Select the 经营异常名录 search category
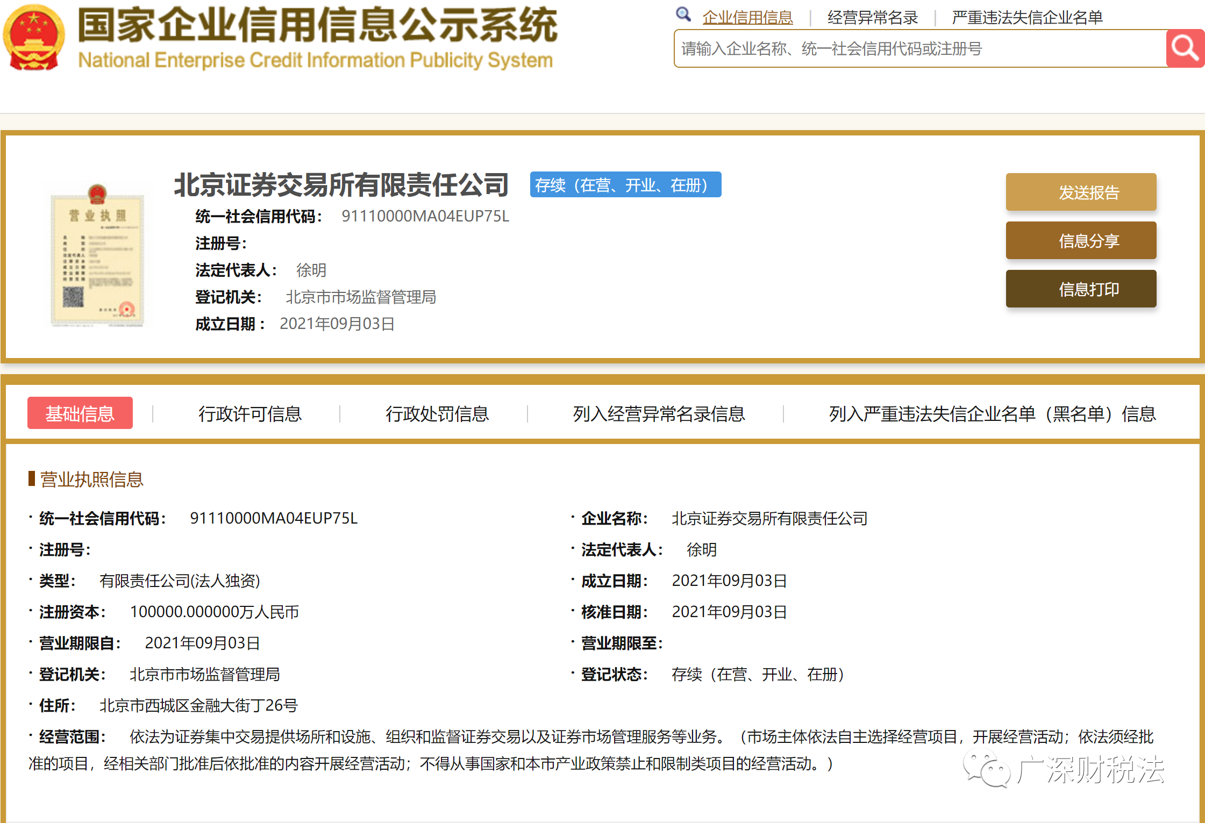The width and height of the screenshot is (1205, 823). (872, 18)
